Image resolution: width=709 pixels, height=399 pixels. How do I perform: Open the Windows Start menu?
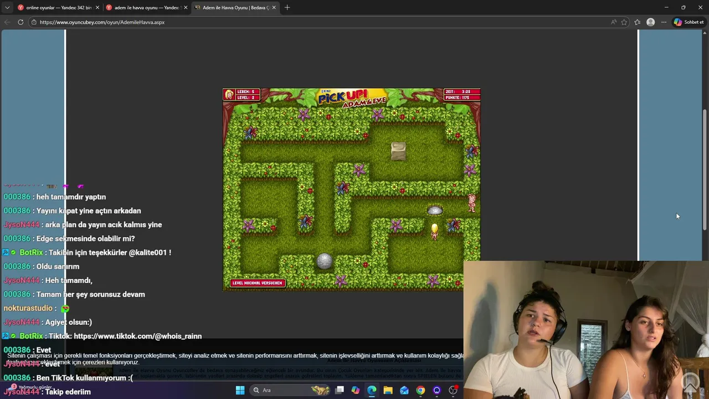tap(240, 390)
